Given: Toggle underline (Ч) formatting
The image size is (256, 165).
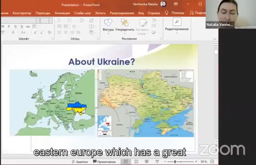Looking at the screenshot, I should coord(15,26).
